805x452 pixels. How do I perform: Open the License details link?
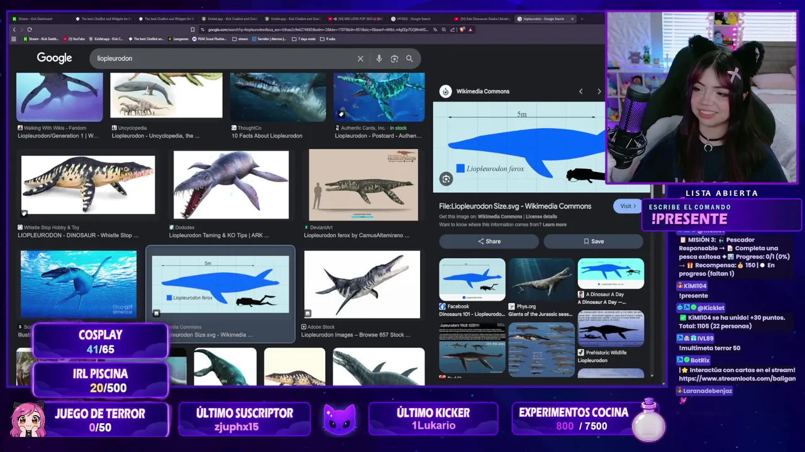(541, 217)
